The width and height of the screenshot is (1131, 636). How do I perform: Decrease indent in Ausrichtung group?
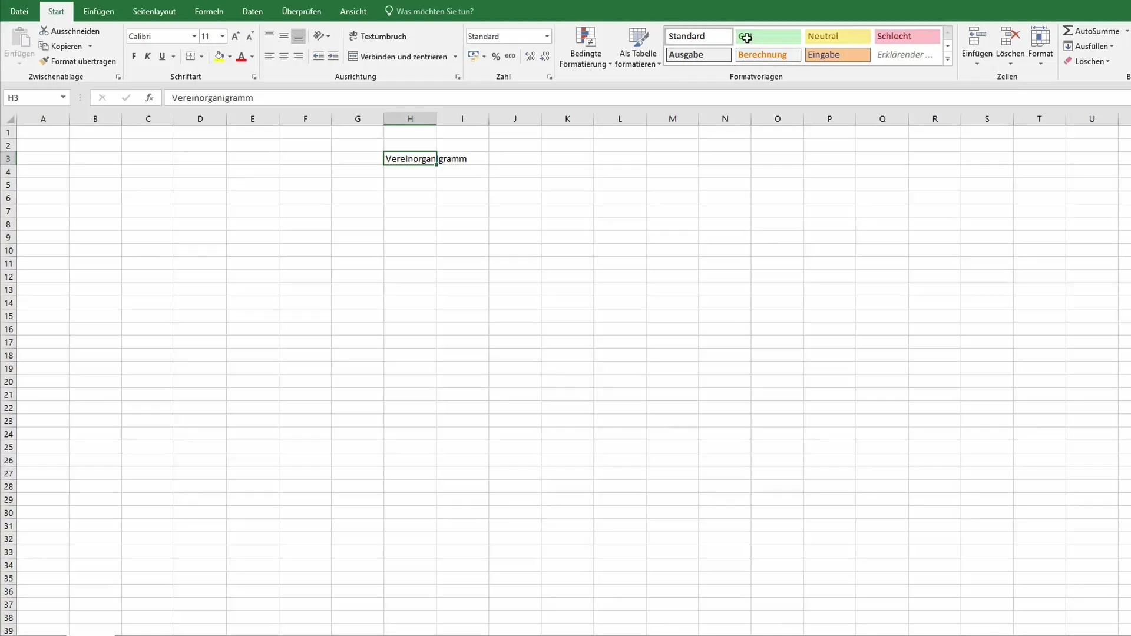[319, 57]
